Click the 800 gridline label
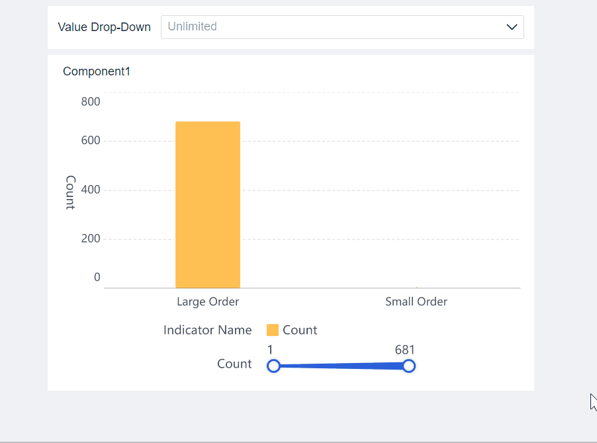 pyautogui.click(x=91, y=101)
